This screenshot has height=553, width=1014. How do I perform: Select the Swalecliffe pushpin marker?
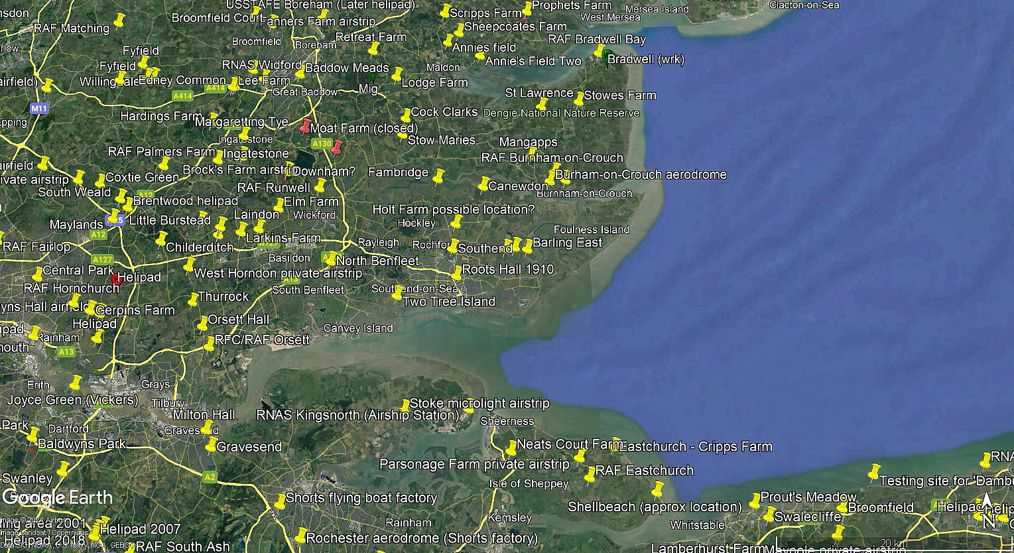(769, 514)
